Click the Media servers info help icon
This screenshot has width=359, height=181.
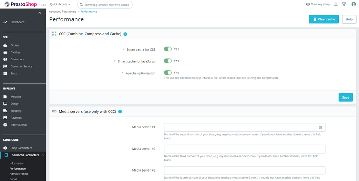(120, 112)
